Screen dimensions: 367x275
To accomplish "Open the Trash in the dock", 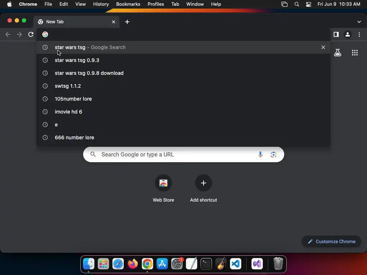I will (x=278, y=264).
